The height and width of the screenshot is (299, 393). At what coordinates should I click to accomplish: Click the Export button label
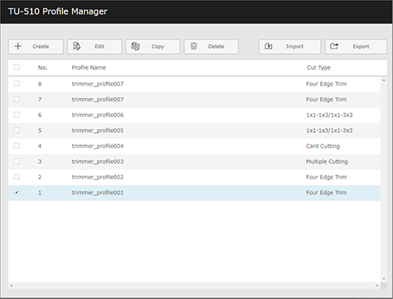[361, 46]
